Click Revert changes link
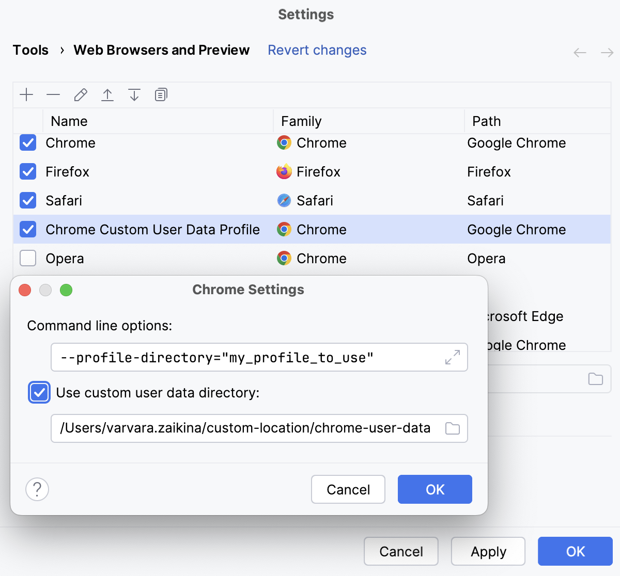Image resolution: width=620 pixels, height=576 pixels. click(x=317, y=50)
